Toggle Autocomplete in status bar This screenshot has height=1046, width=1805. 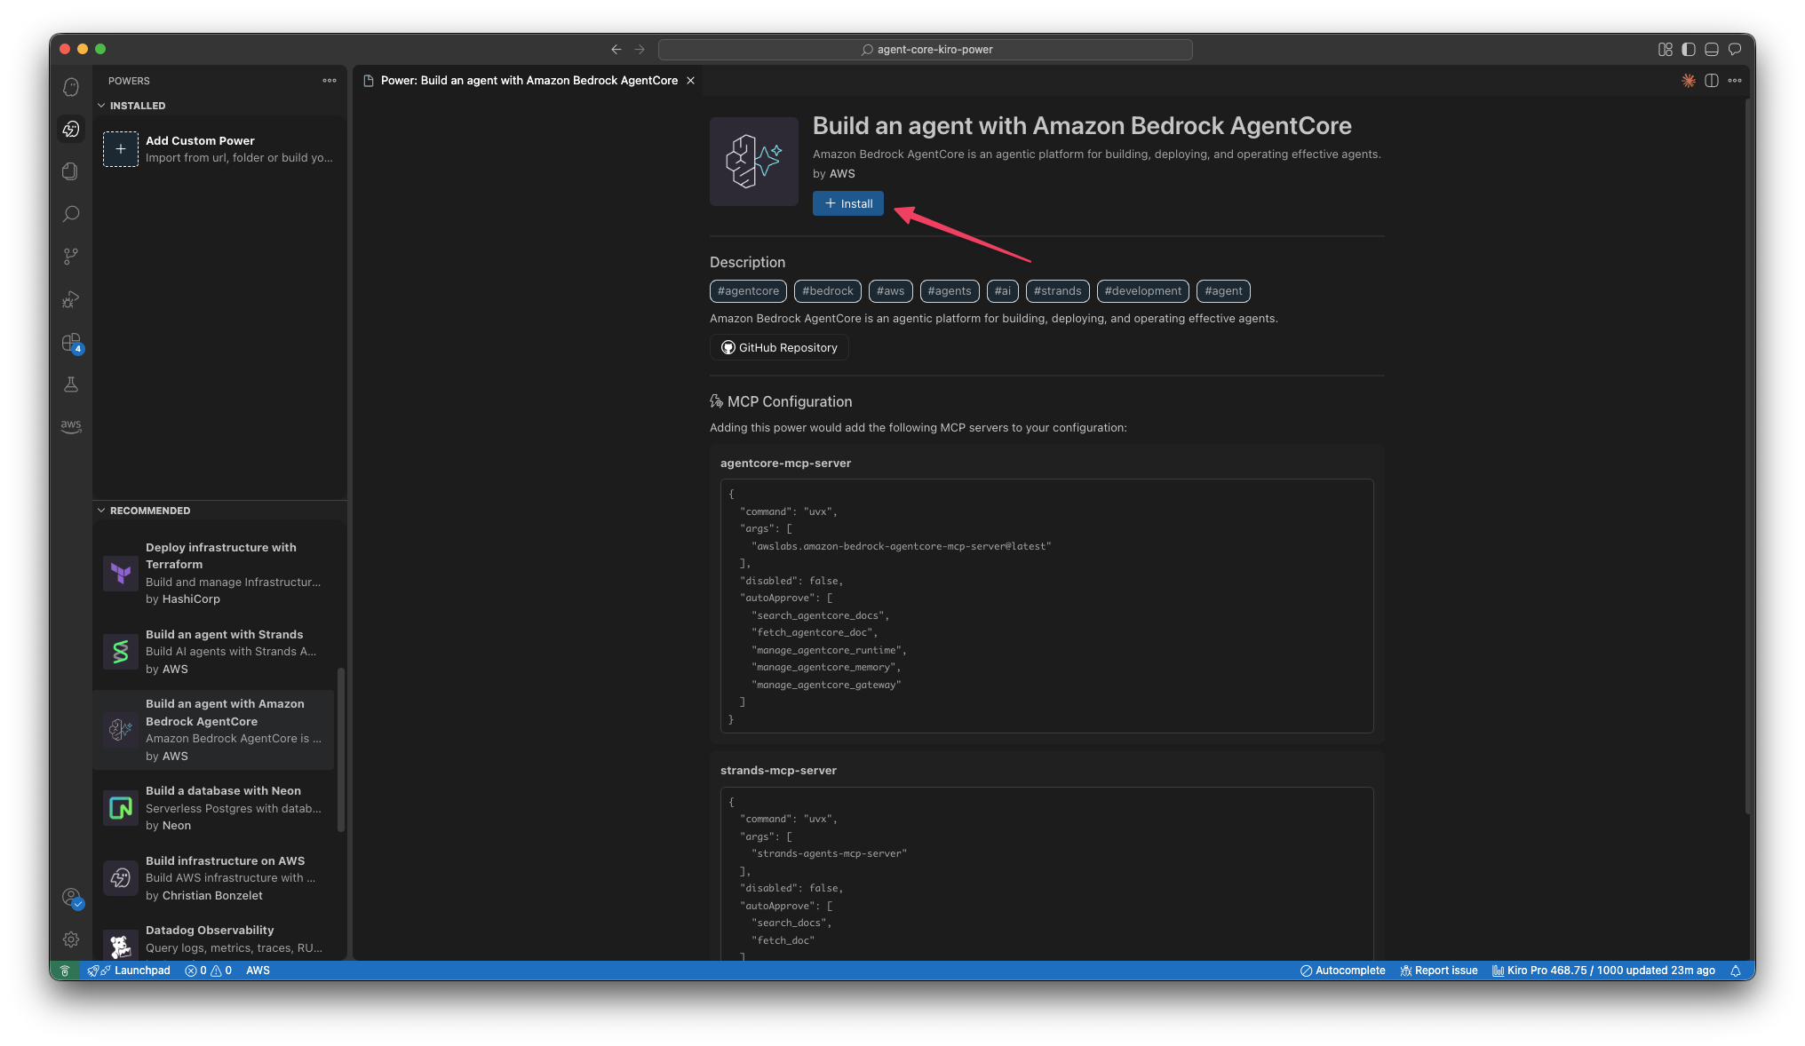(x=1342, y=971)
